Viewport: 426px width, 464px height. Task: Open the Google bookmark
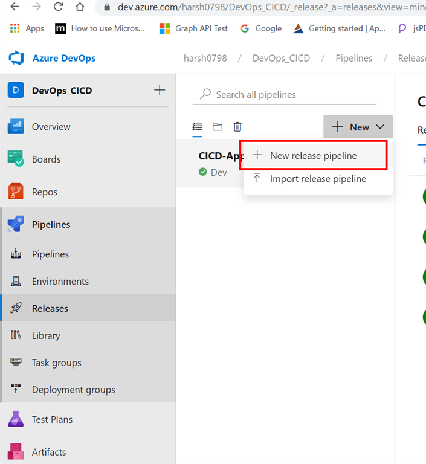point(261,28)
